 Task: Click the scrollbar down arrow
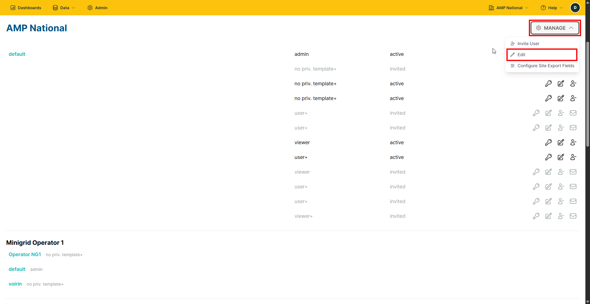(588, 302)
